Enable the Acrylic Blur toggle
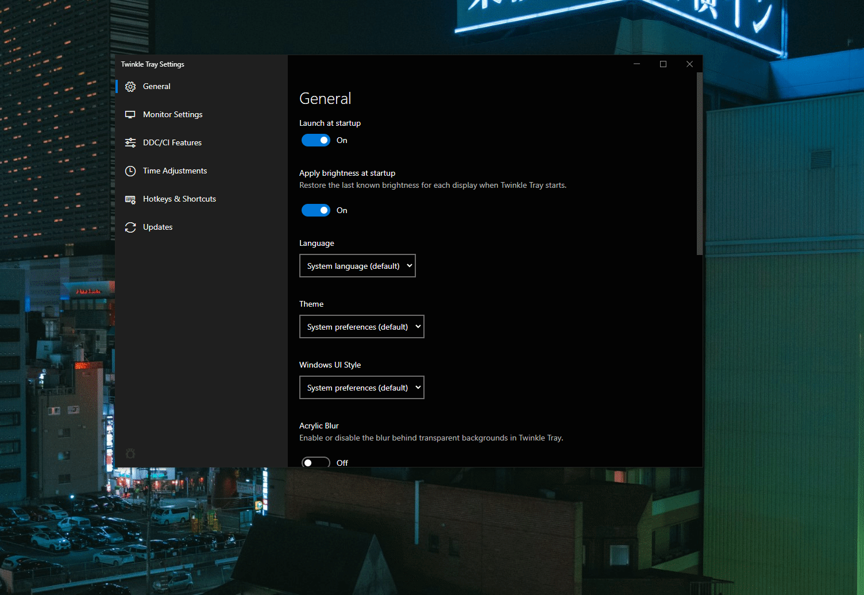The image size is (864, 595). (x=316, y=462)
